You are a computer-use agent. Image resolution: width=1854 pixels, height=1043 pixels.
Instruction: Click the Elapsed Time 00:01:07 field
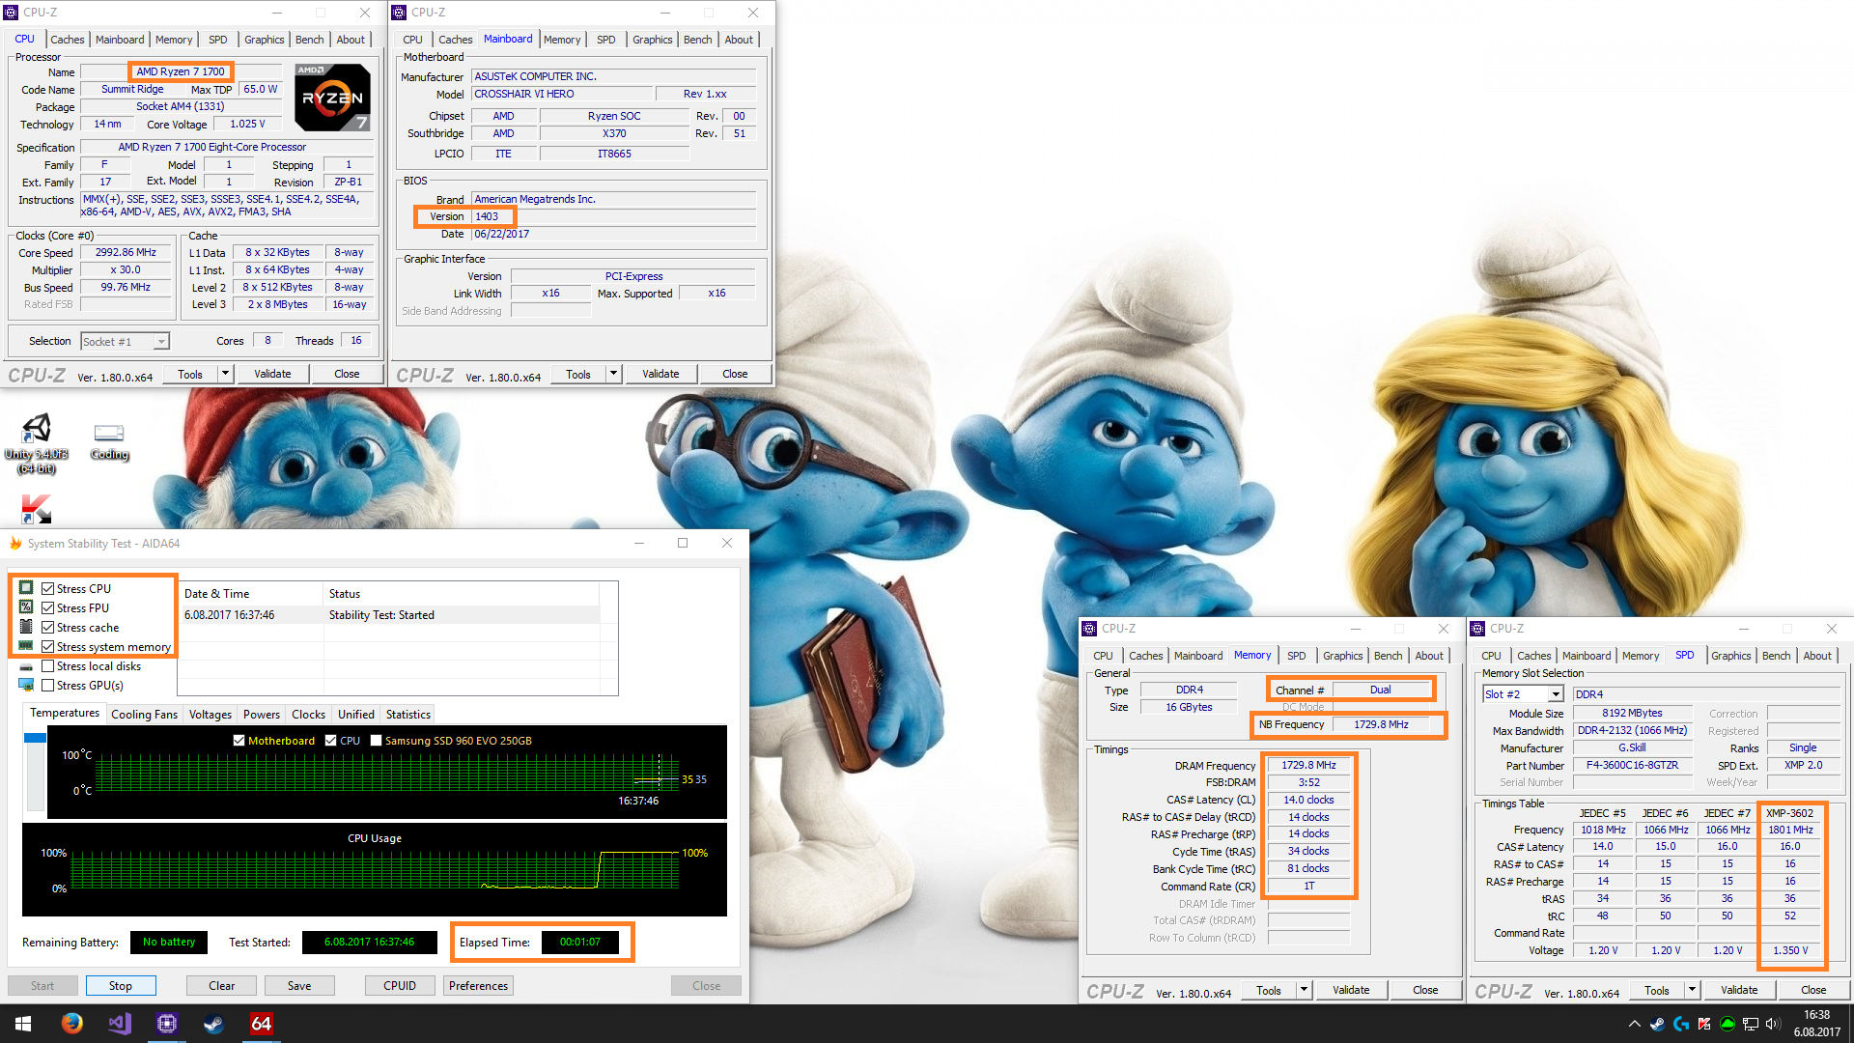click(580, 943)
